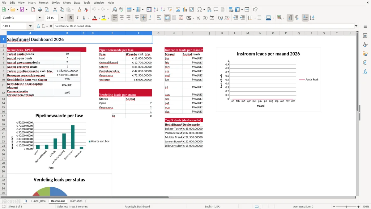The height and width of the screenshot is (209, 371).
Task: Toggle Bold formatting button
Action: 70,18
